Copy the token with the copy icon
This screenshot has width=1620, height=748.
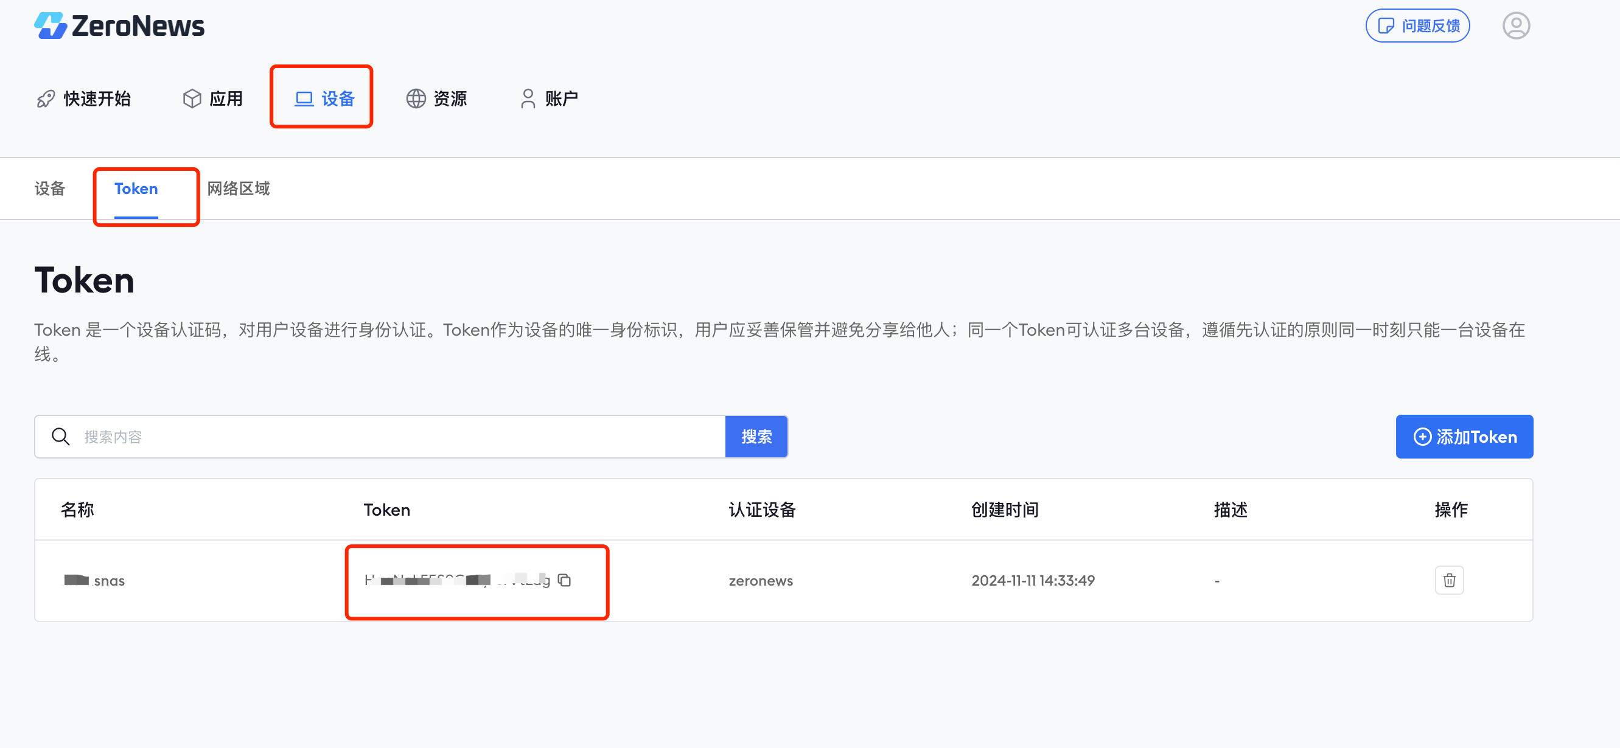pyautogui.click(x=564, y=580)
